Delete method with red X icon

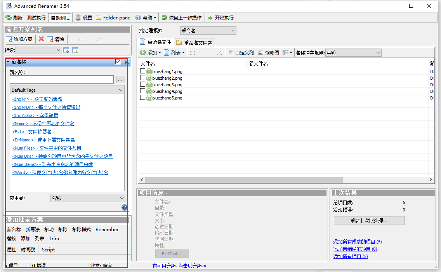tap(41, 39)
